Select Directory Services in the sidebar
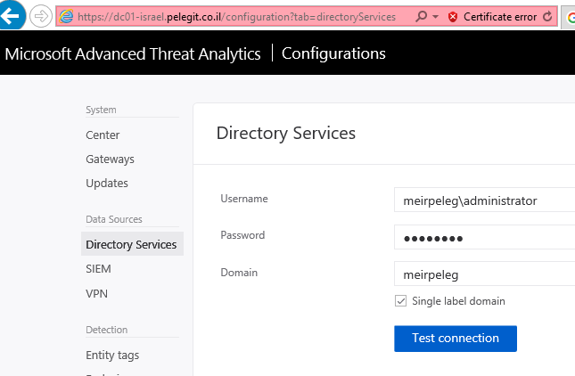This screenshot has height=376, width=575. (x=132, y=244)
